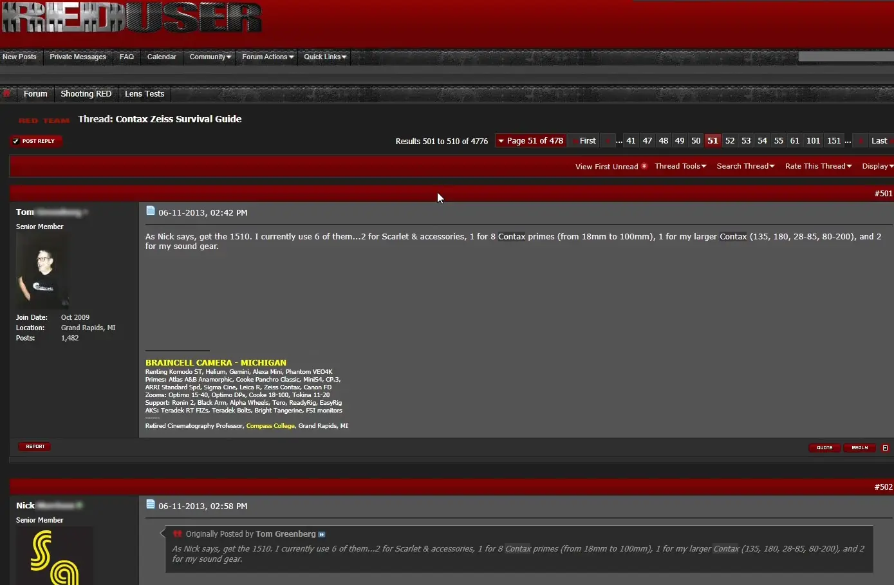This screenshot has width=894, height=585.
Task: Go to the Lens Tests breadcrumb
Action: pyautogui.click(x=144, y=94)
